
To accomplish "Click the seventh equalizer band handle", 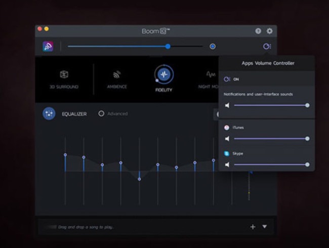I will (177, 168).
